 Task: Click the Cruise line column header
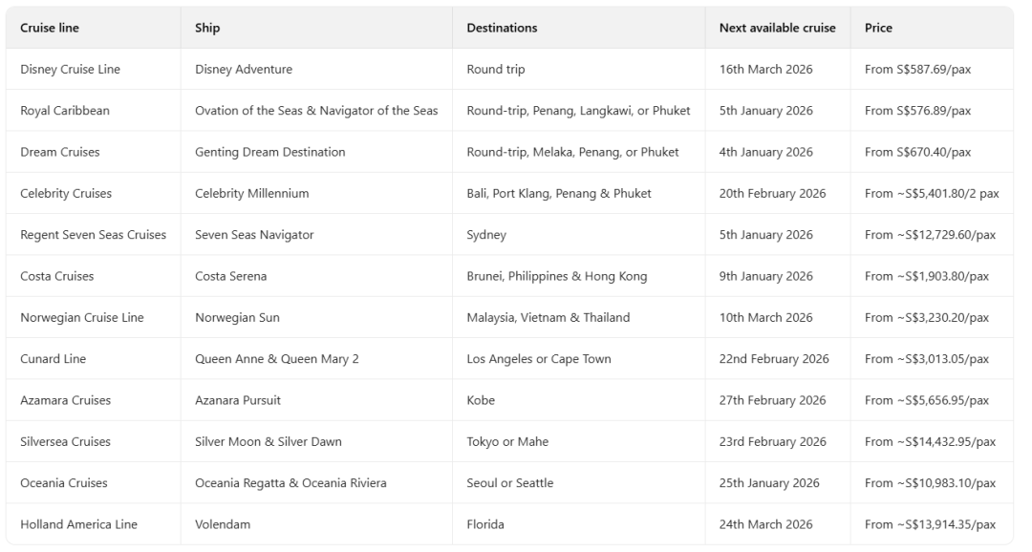(x=50, y=28)
